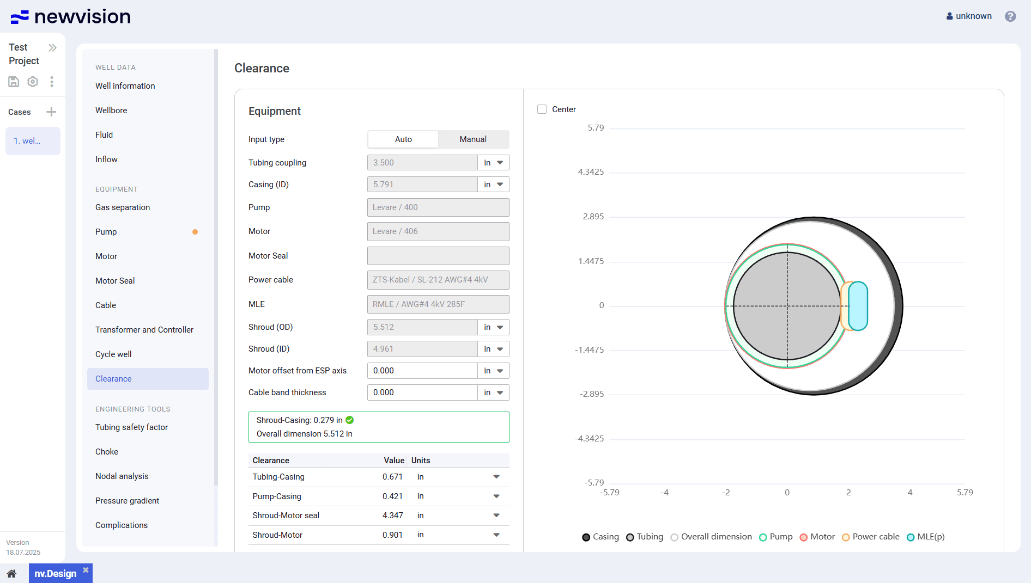Toggle Power cable legend visibility
Viewport: 1031px width, 583px height.
pos(871,537)
